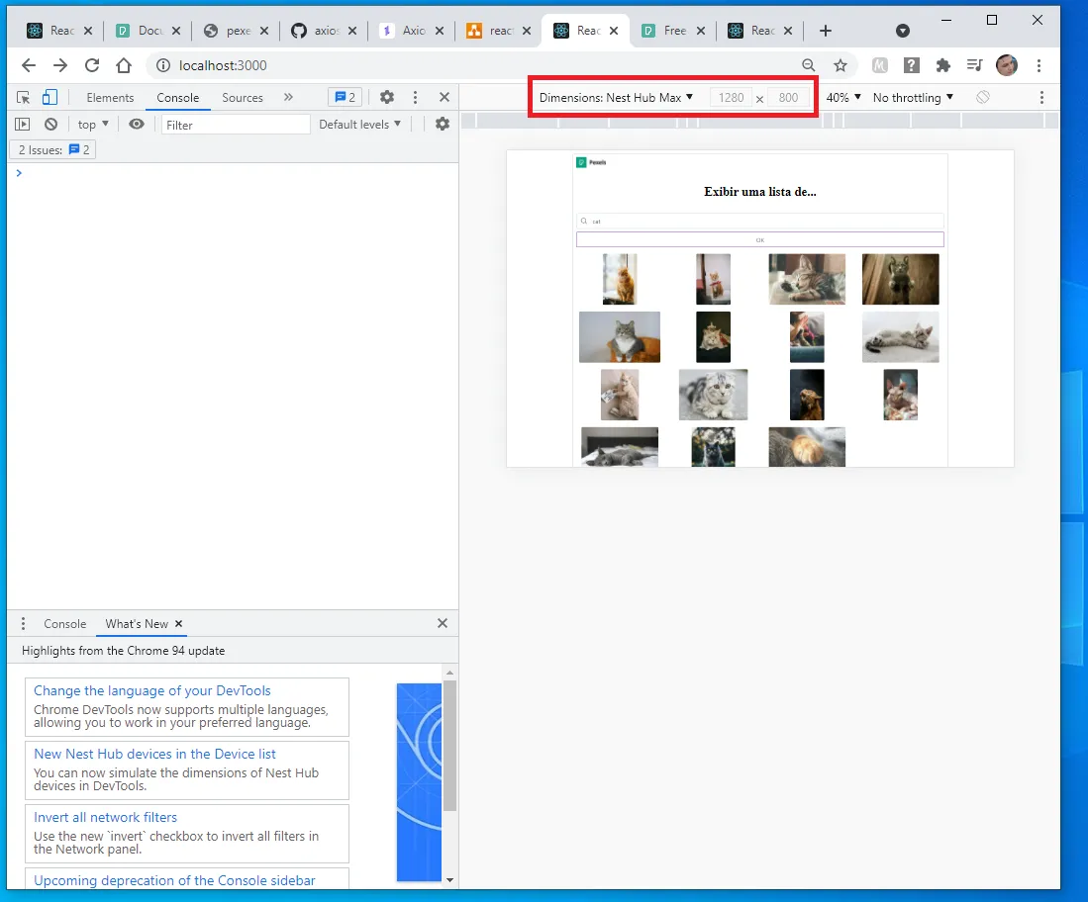Viewport: 1088px width, 902px height.
Task: Switch to the Sources tab
Action: 243,97
